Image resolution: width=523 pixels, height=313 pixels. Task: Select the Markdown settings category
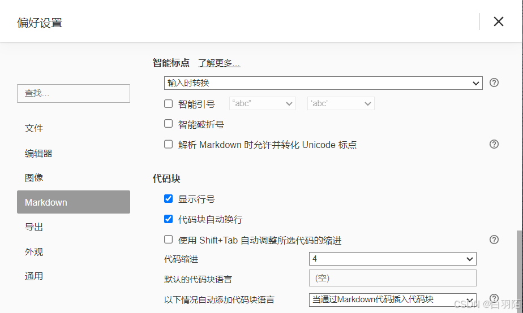pyautogui.click(x=74, y=202)
